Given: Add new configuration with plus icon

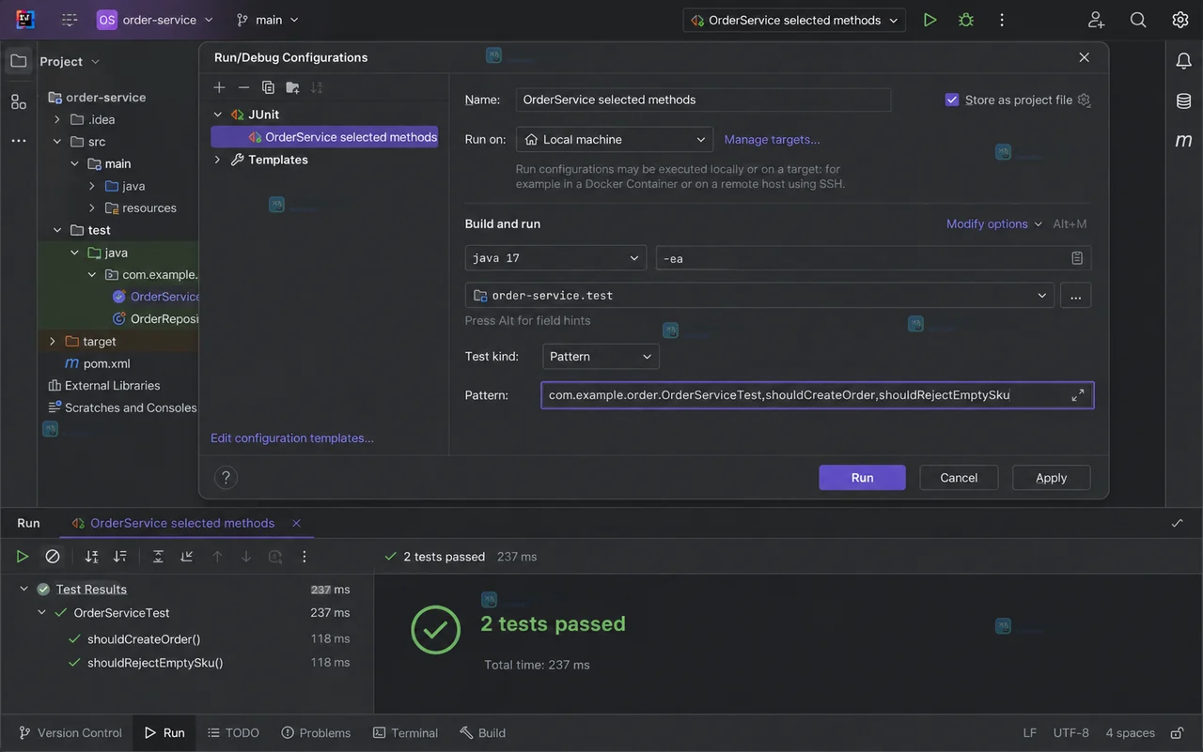Looking at the screenshot, I should [219, 87].
